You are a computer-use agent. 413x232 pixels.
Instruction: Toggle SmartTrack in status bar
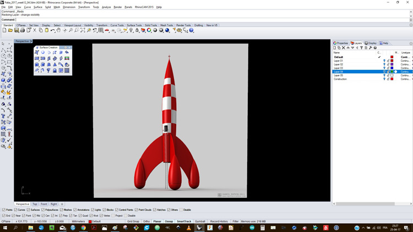[x=184, y=222]
